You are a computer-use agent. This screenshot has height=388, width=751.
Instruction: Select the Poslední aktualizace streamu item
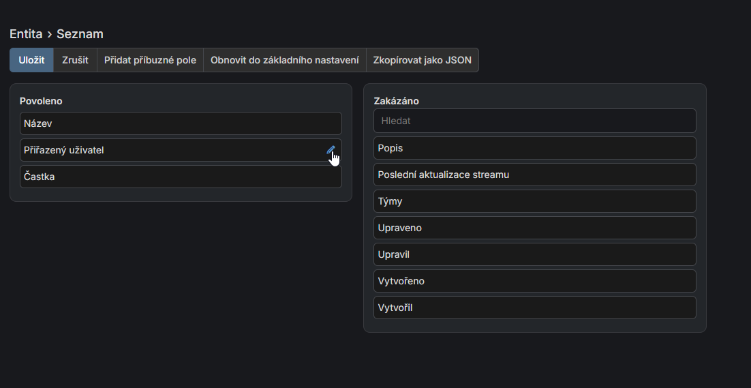[534, 175]
